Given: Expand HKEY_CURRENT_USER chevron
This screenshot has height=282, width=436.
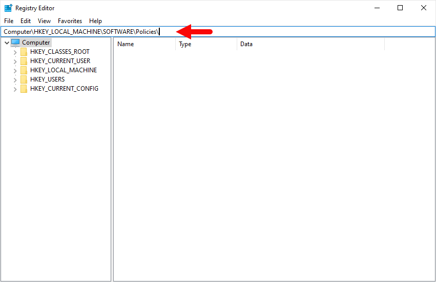Looking at the screenshot, I should click(x=15, y=61).
